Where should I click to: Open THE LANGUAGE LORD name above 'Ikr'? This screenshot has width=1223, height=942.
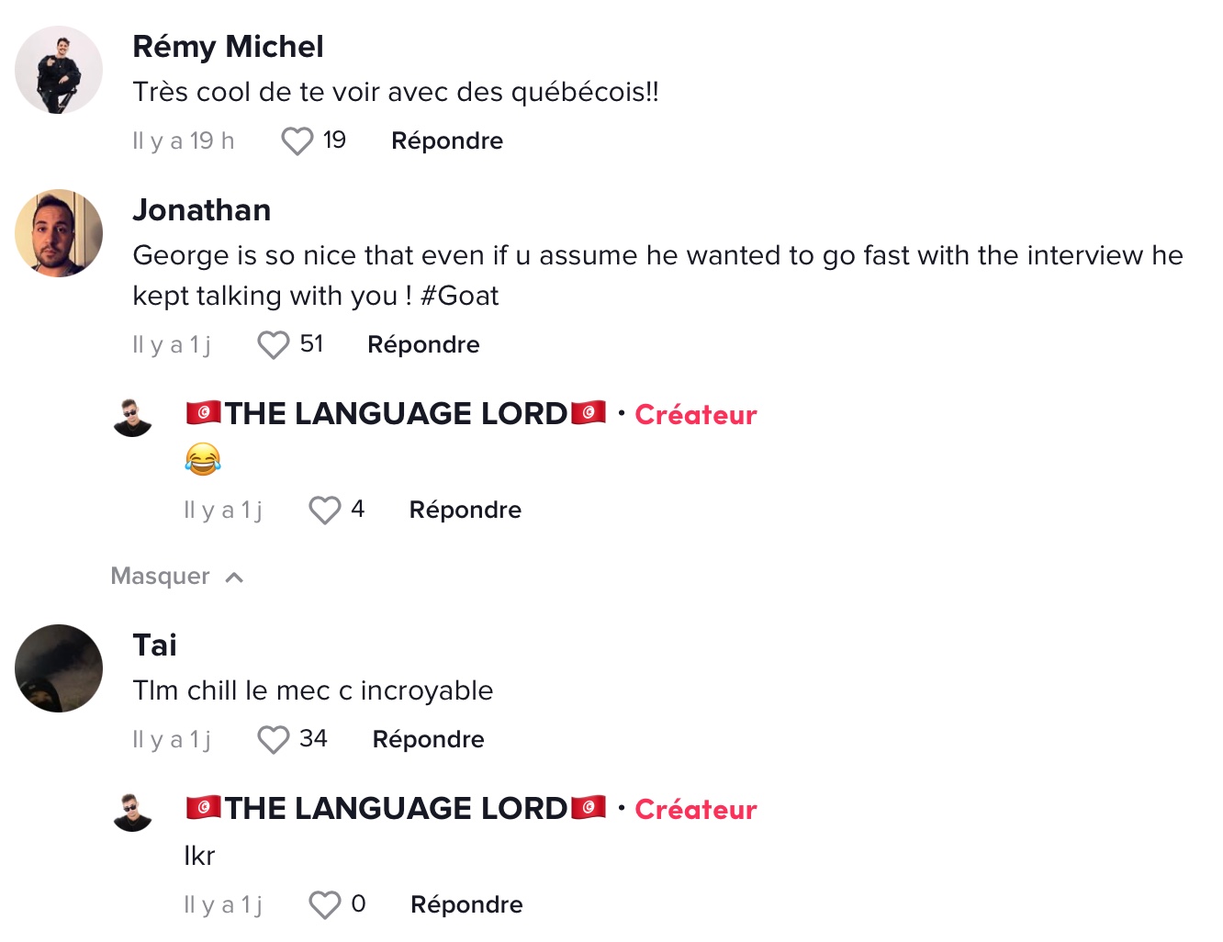tap(396, 809)
